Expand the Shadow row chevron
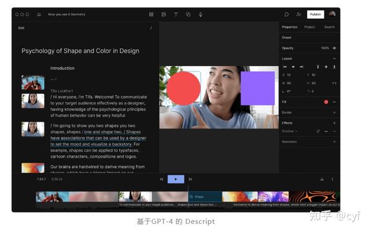Image resolution: width=370 pixels, height=232 pixels. [326, 131]
